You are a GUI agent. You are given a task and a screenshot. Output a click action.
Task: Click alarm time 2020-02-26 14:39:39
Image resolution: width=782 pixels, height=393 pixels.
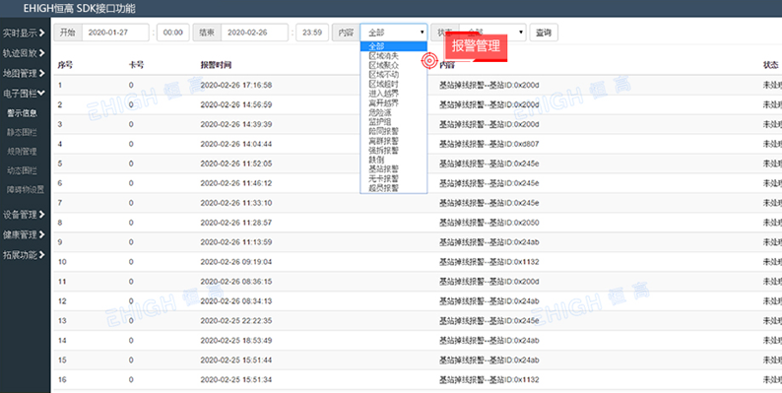click(236, 124)
